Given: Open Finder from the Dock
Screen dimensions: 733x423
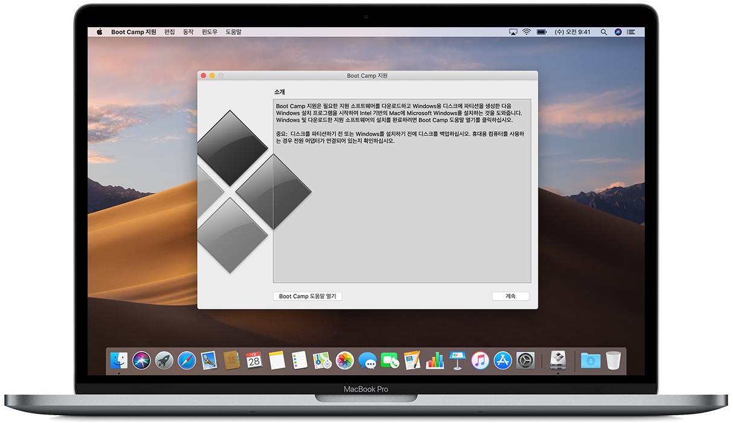Looking at the screenshot, I should [119, 361].
